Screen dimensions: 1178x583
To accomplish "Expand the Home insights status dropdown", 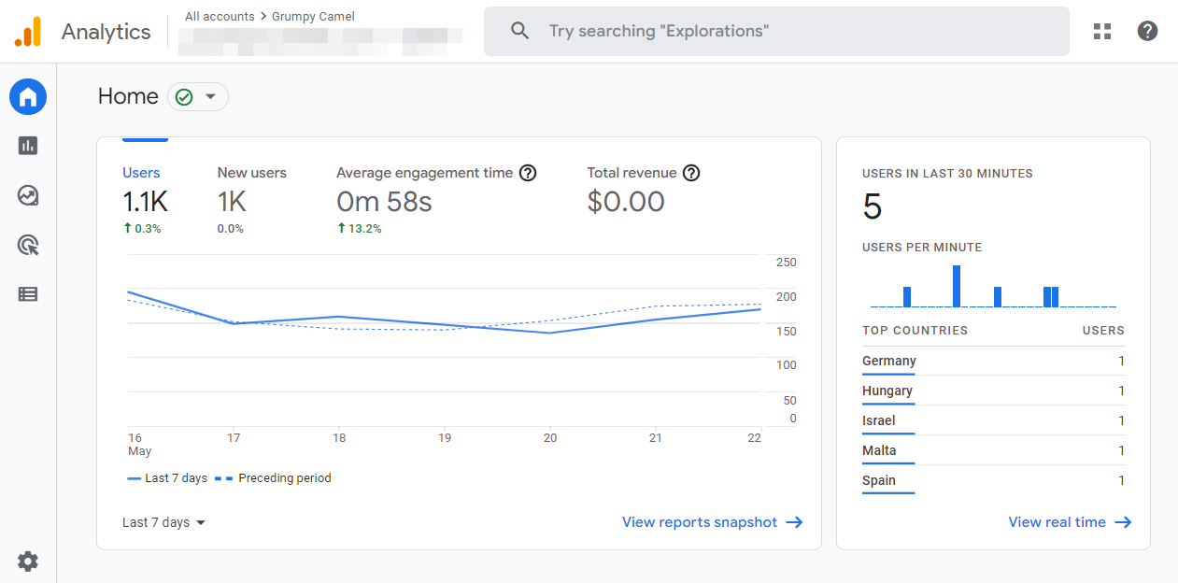I will [198, 97].
